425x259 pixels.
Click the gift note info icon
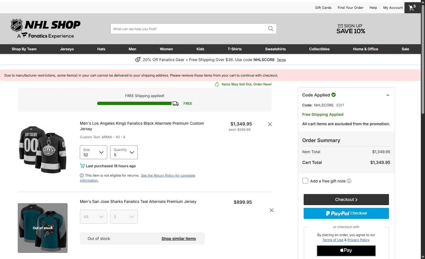[349, 181]
